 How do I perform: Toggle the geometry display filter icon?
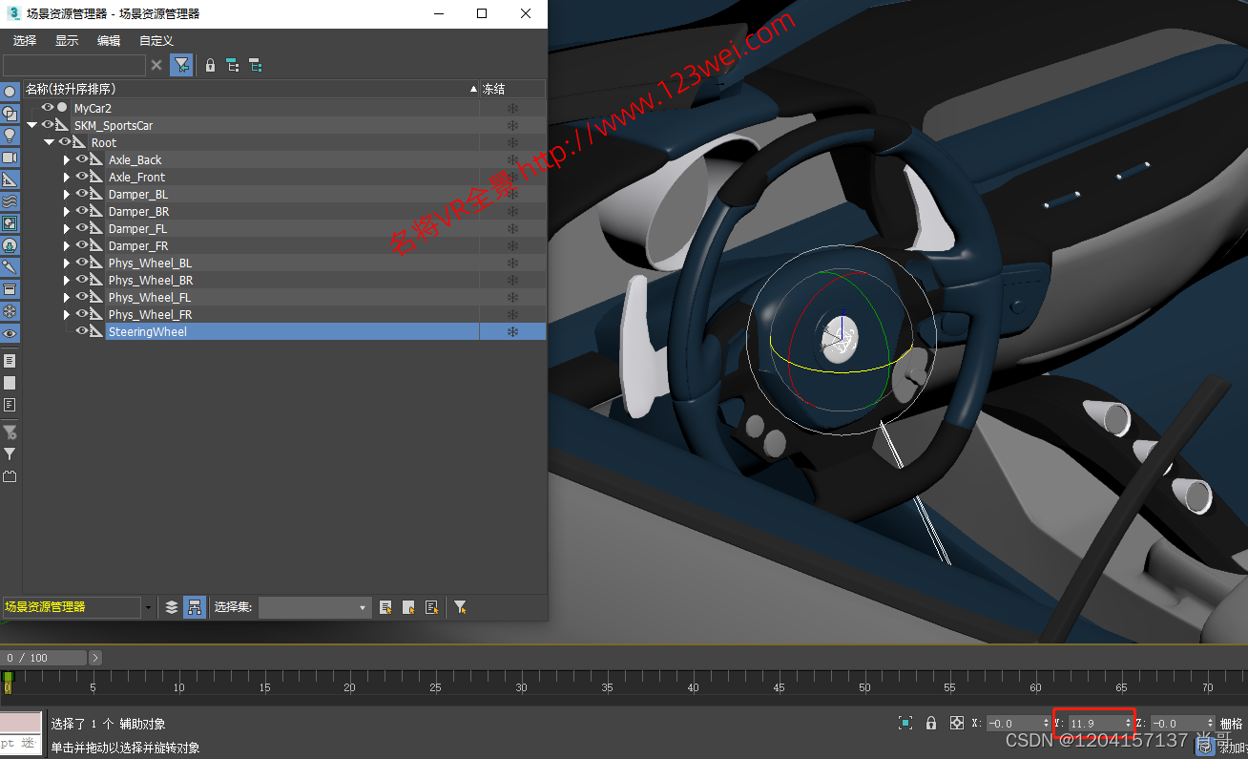pos(10,92)
